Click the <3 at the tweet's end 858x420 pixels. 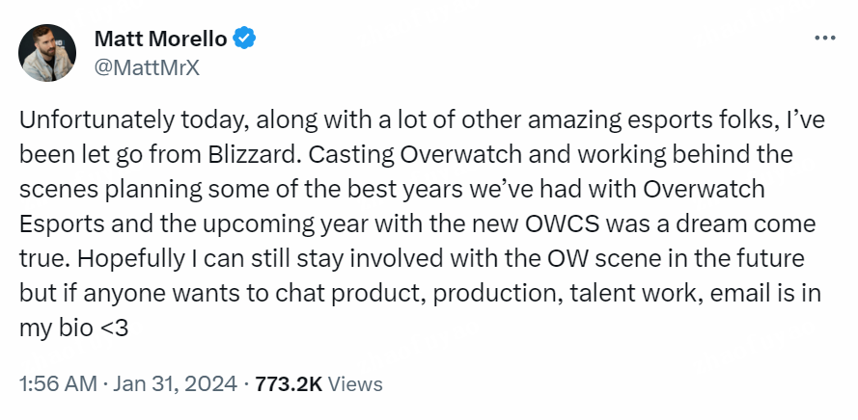point(113,328)
